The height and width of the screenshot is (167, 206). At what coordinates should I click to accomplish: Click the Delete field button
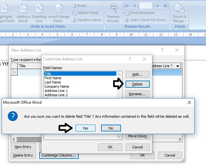138,84
